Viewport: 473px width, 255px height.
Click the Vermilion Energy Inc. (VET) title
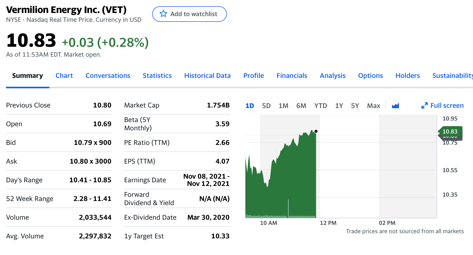pyautogui.click(x=66, y=10)
